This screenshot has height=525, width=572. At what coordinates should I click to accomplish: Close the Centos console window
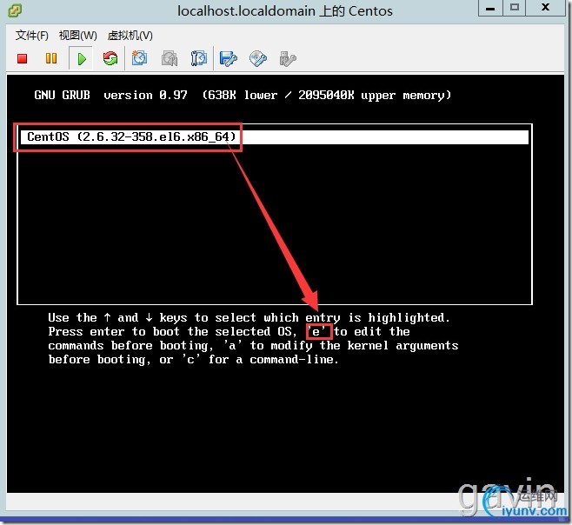click(x=545, y=8)
